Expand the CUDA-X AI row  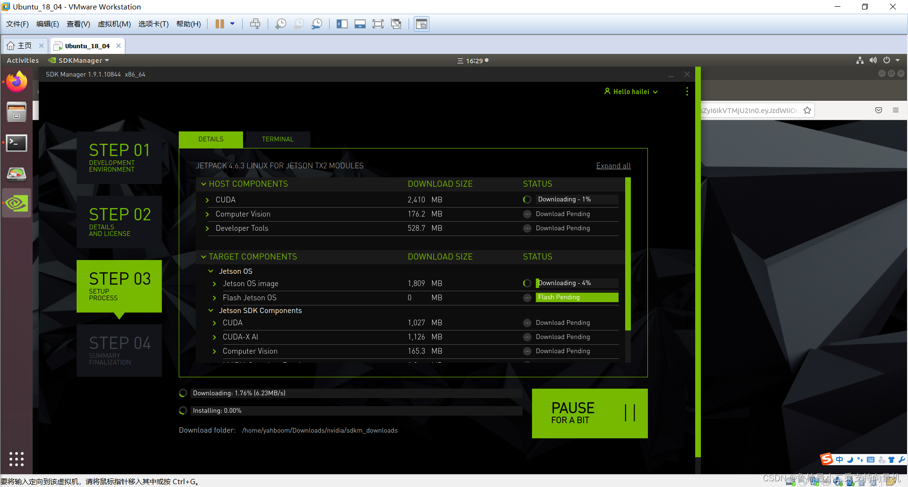click(214, 337)
